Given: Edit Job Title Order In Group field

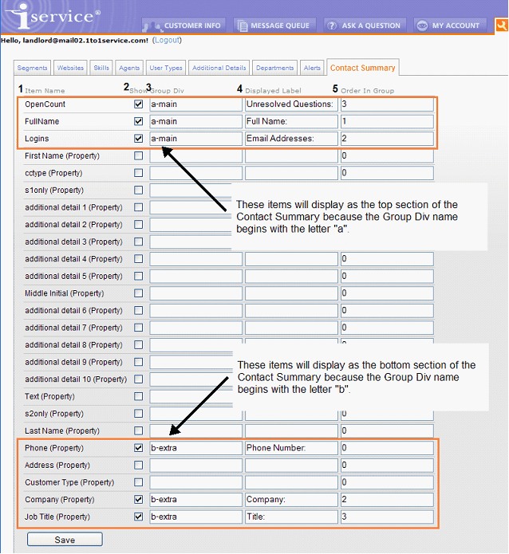Looking at the screenshot, I should pyautogui.click(x=387, y=517).
